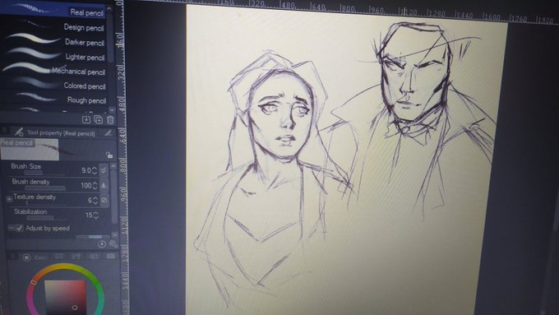Click the Brush density value 100

[86, 186]
